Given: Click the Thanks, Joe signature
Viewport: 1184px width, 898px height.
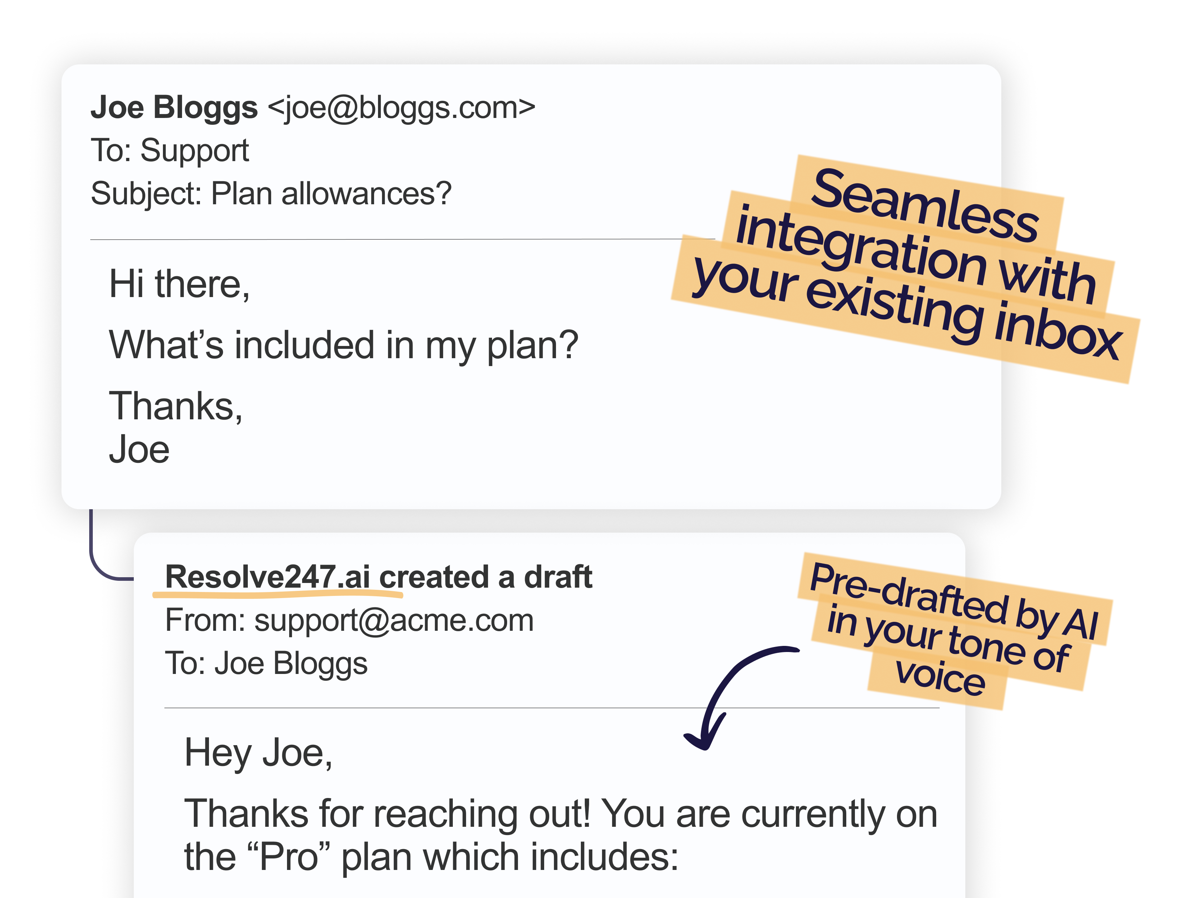Looking at the screenshot, I should 176,427.
